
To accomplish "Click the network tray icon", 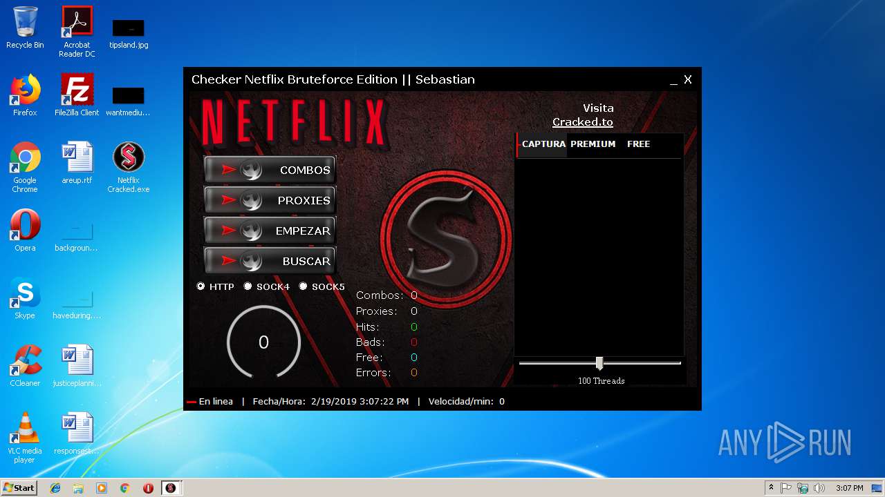I will click(x=803, y=488).
